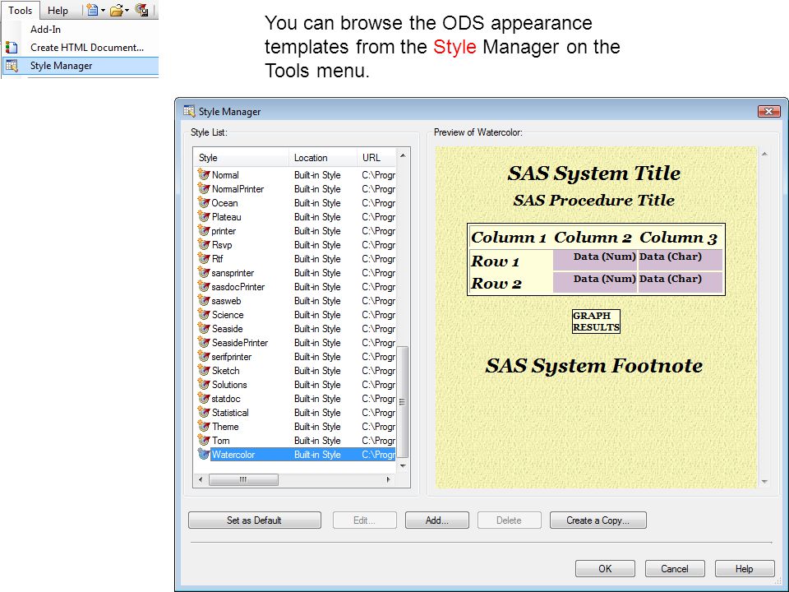
Task: Choose the Add-In menu entry
Action: 45,30
